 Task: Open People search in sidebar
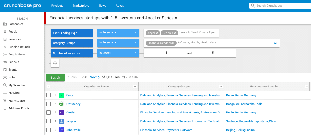10,32
